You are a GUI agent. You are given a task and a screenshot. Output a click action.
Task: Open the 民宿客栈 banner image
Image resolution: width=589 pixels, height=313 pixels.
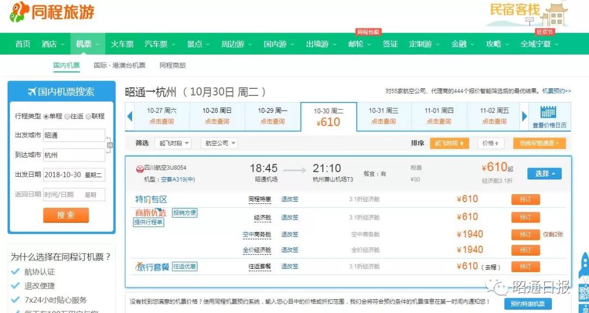tap(529, 15)
